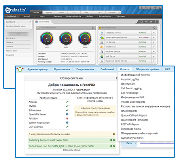
Task: Refresh the System Resources applet
Action: (x=93, y=28)
